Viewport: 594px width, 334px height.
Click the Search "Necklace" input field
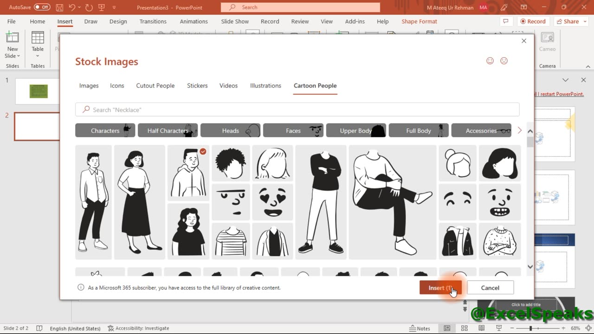297,109
